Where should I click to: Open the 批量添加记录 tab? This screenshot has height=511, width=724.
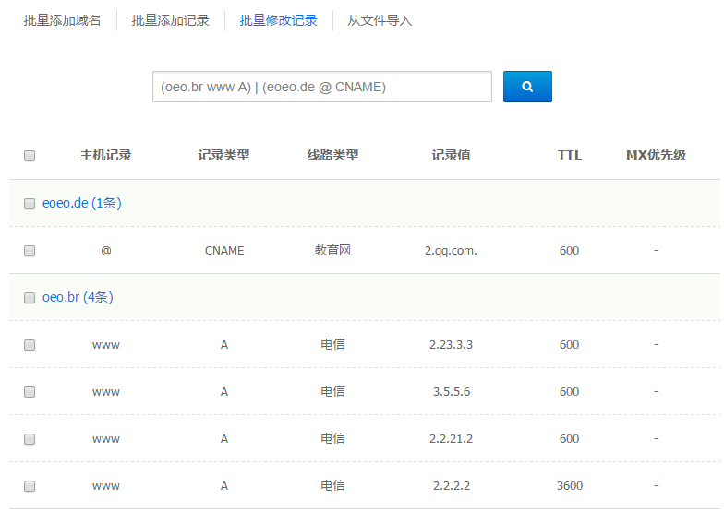[x=170, y=20]
